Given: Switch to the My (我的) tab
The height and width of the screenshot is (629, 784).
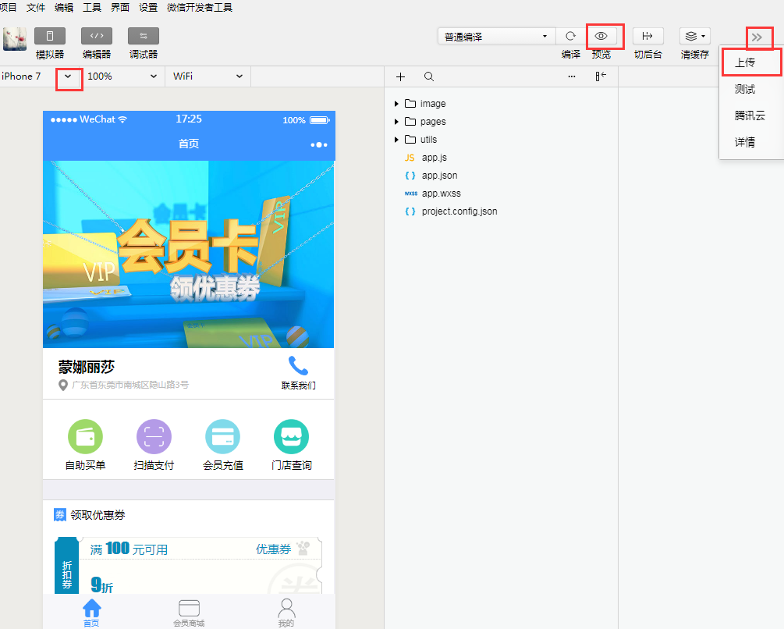Looking at the screenshot, I should (286, 613).
